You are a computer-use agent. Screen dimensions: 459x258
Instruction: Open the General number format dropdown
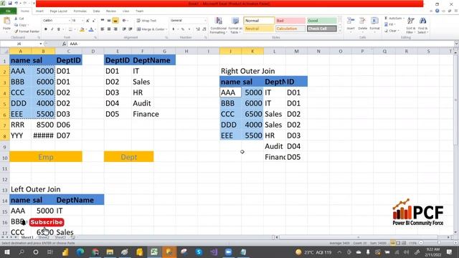click(x=205, y=21)
